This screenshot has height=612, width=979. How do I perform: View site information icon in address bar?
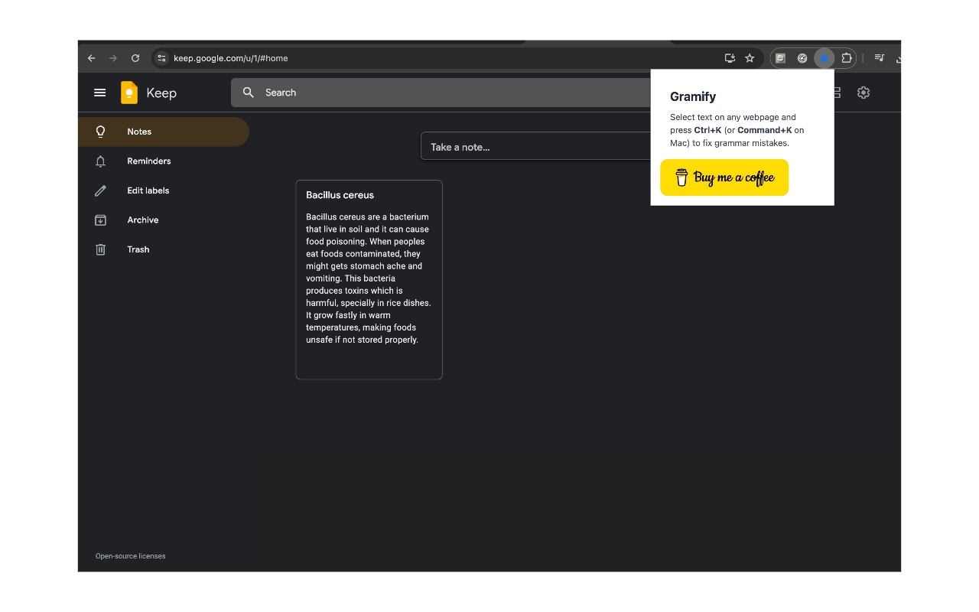pyautogui.click(x=161, y=58)
